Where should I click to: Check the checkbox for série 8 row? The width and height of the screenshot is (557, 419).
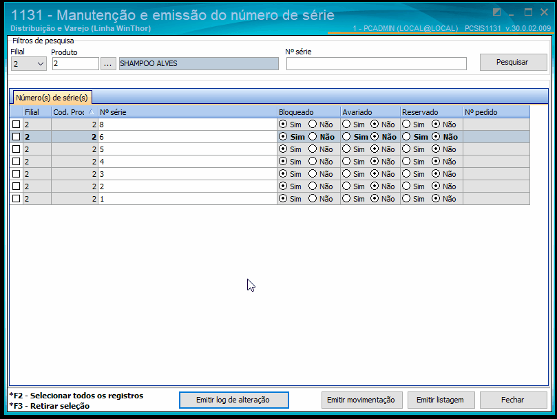tap(16, 125)
